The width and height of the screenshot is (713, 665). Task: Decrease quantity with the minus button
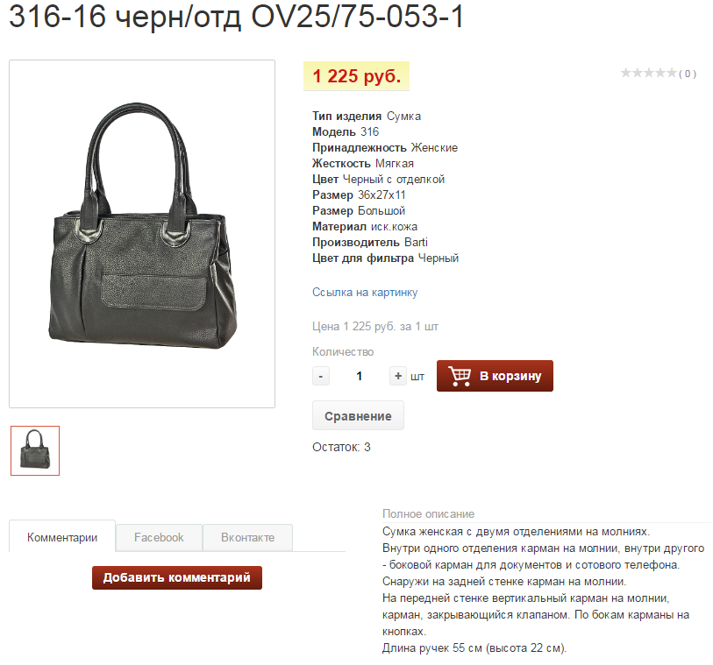[321, 376]
